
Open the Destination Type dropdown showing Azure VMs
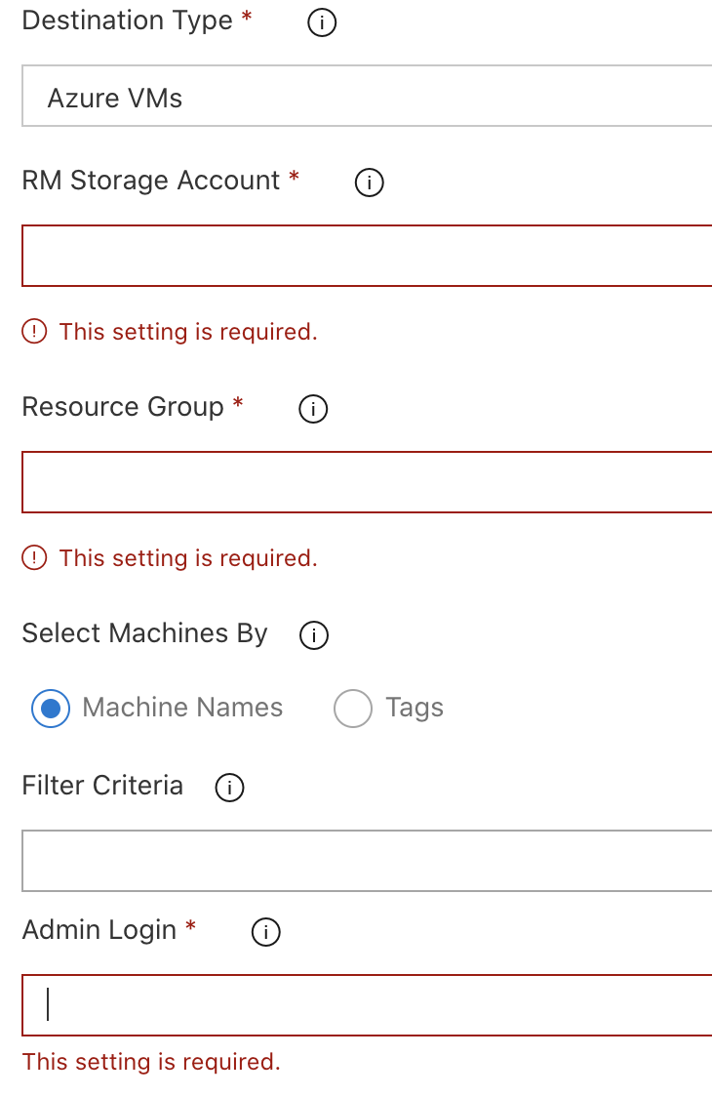(366, 97)
